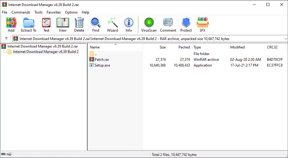This screenshot has height=158, width=288.
Task: Minimize the WinRAR window
Action: tap(254, 5)
